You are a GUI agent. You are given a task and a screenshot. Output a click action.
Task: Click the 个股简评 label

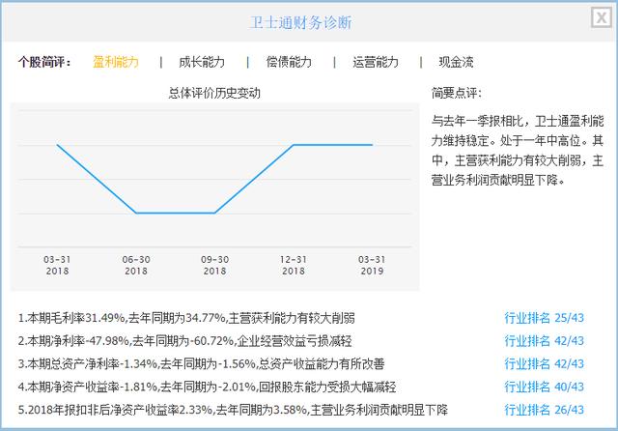(x=44, y=62)
